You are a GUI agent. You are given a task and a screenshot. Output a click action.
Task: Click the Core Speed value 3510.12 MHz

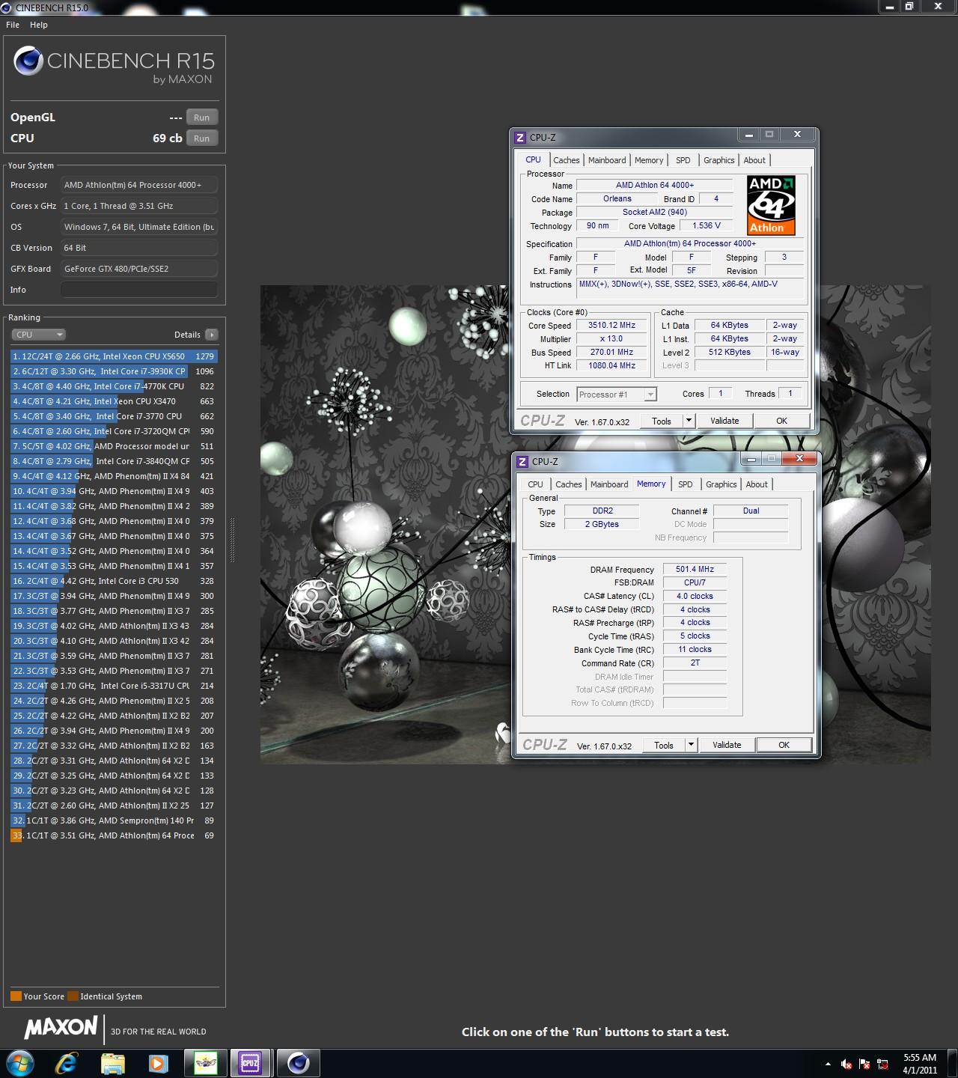(x=611, y=326)
